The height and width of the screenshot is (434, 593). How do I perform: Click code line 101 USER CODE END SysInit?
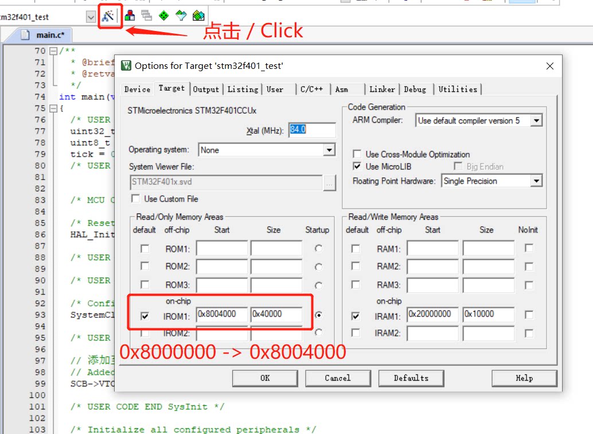(x=147, y=407)
